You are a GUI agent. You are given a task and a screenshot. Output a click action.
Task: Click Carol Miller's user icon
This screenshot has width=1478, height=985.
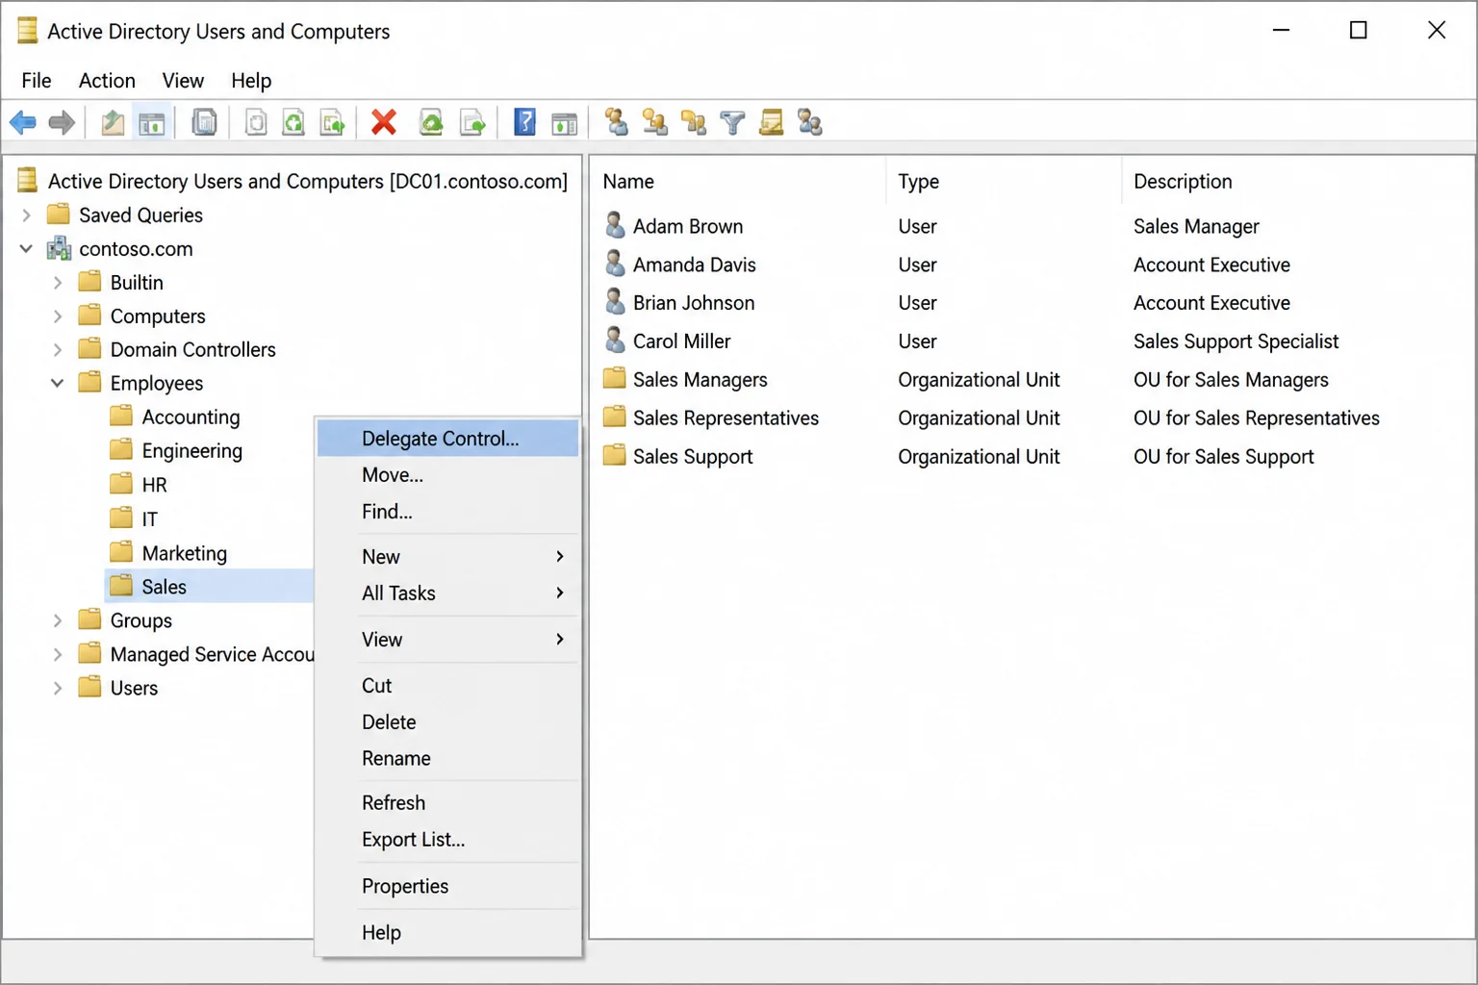(615, 341)
